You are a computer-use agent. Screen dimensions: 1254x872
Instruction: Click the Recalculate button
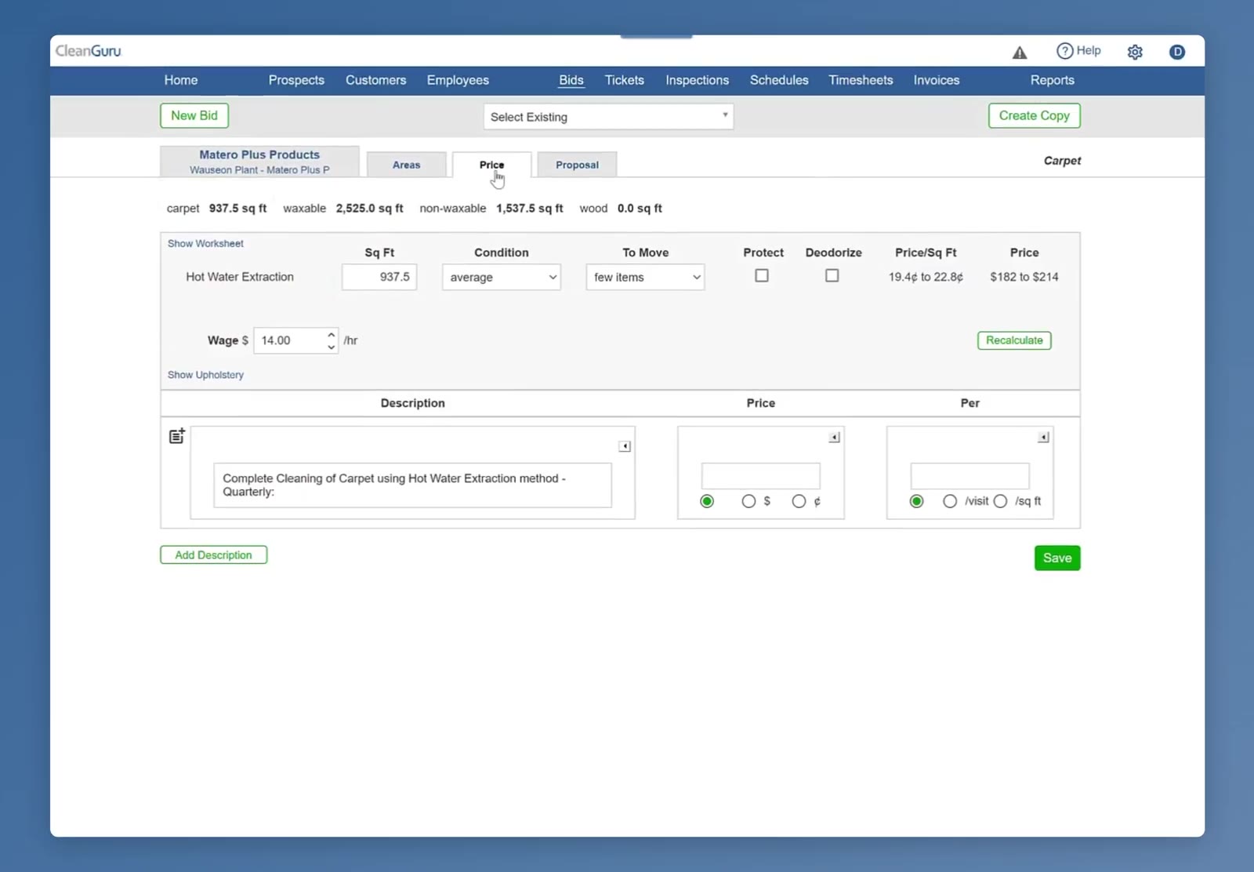point(1014,340)
